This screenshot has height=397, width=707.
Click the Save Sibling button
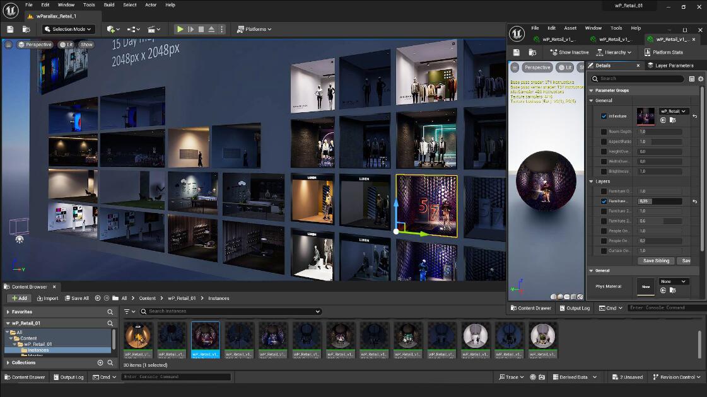pyautogui.click(x=656, y=261)
